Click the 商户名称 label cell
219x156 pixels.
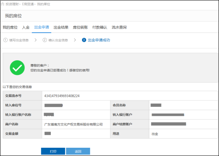[x=22, y=124]
